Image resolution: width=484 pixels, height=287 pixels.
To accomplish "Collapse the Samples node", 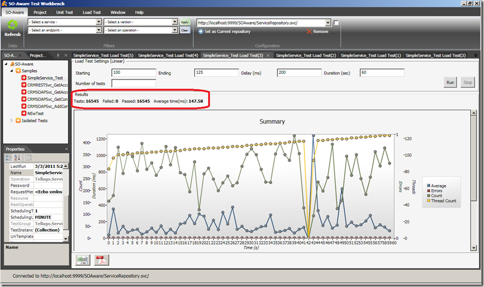I will (x=11, y=70).
